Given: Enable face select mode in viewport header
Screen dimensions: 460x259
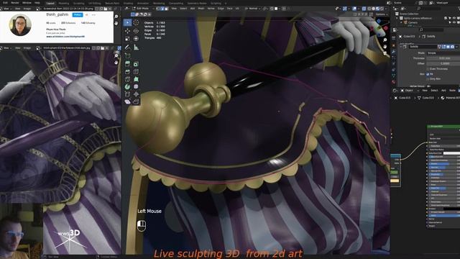Looking at the screenshot, I should pos(167,9).
